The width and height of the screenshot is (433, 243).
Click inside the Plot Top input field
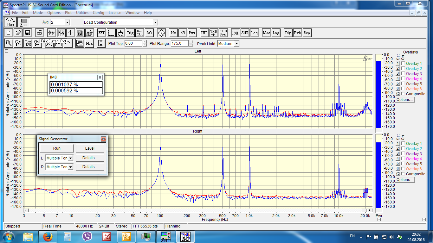tap(133, 44)
